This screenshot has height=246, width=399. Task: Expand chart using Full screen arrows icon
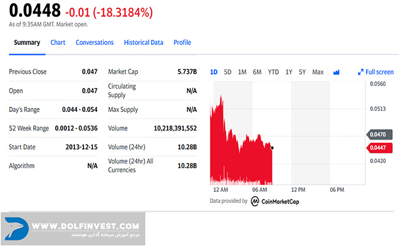361,72
